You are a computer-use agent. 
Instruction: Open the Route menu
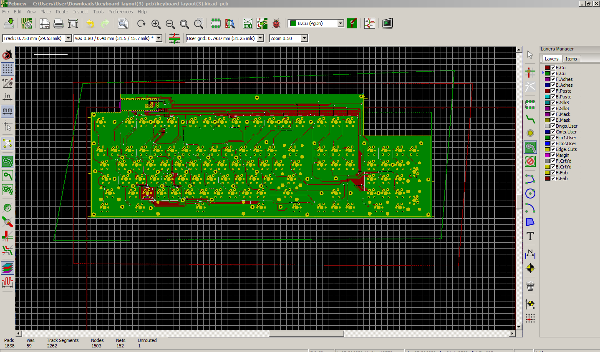point(62,12)
